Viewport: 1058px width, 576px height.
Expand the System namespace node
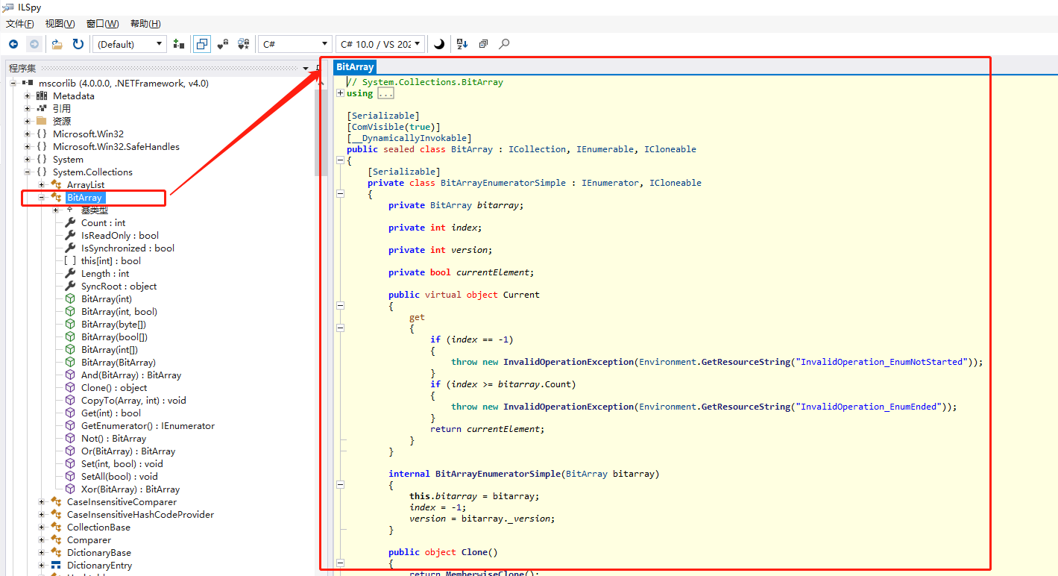pos(28,159)
